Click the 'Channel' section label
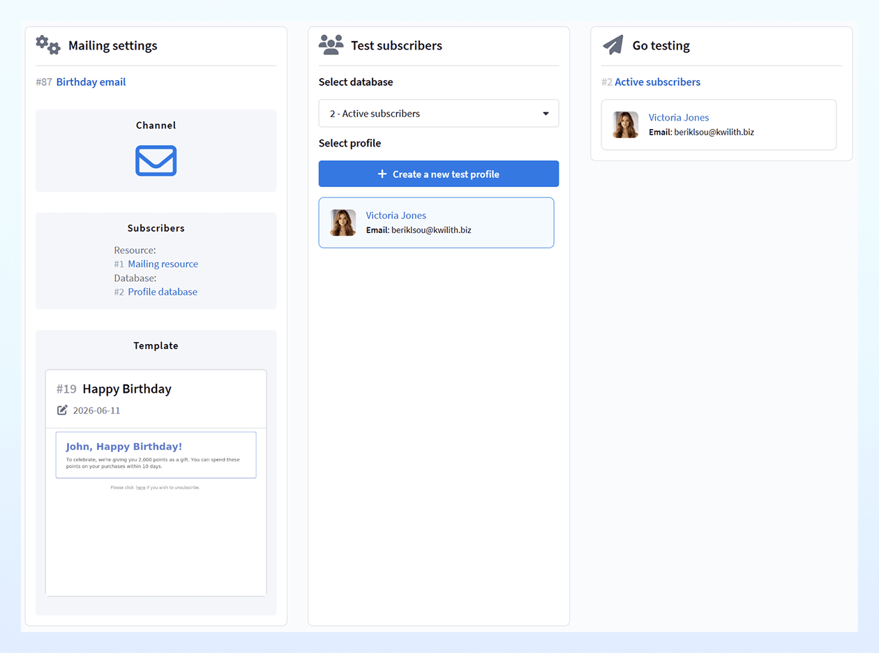The height and width of the screenshot is (653, 879). [x=156, y=126]
